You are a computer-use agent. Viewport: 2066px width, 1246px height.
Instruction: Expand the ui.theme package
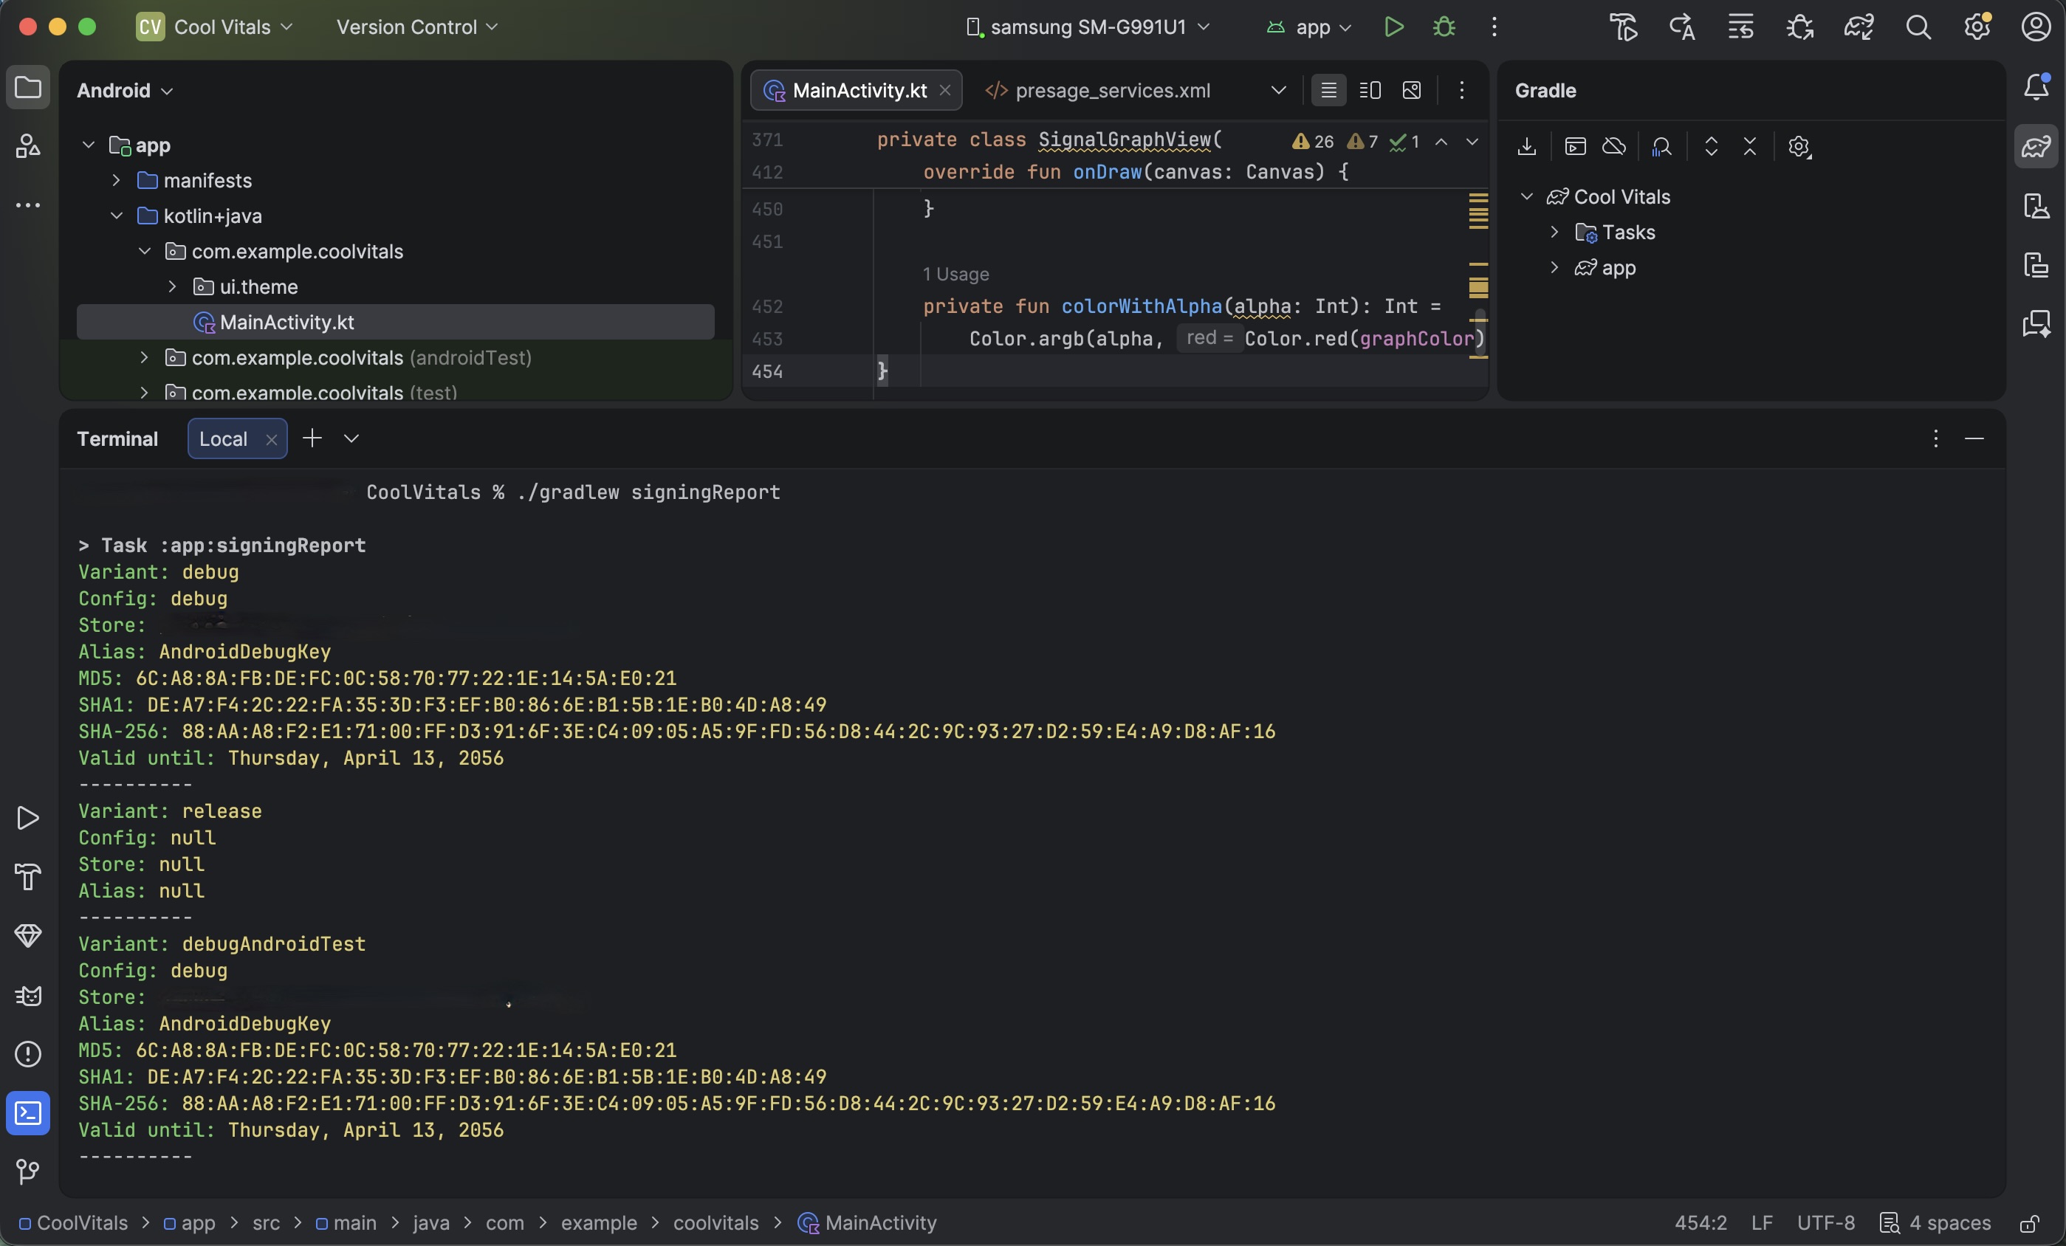click(172, 286)
